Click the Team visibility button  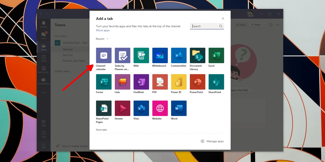click(x=241, y=25)
